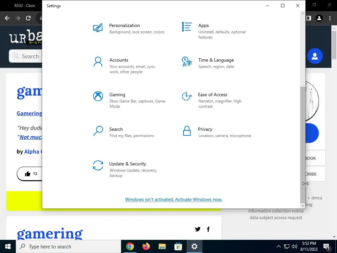Minimize the Settings window
Image resolution: width=337 pixels, height=253 pixels.
coord(268,6)
